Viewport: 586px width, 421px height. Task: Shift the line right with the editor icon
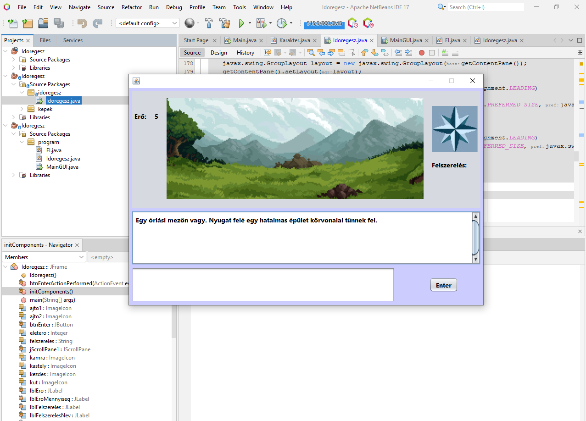click(x=408, y=53)
